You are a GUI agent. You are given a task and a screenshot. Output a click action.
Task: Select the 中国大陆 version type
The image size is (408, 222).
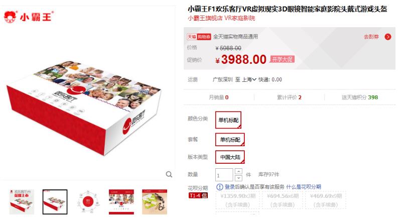click(230, 157)
